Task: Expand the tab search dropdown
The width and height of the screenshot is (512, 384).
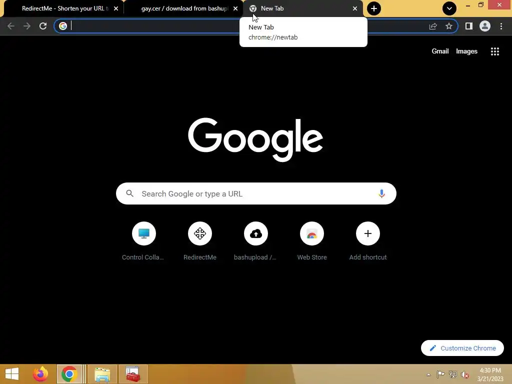Action: pyautogui.click(x=449, y=8)
